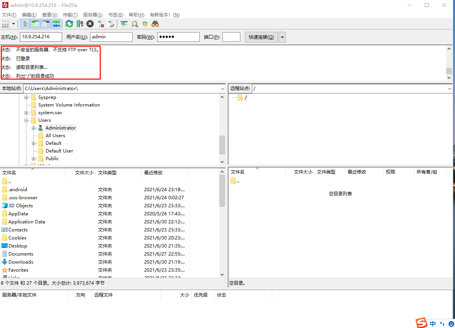Select the Contacts folder icon
Viewport: 455px width, 328px height.
tap(5, 230)
